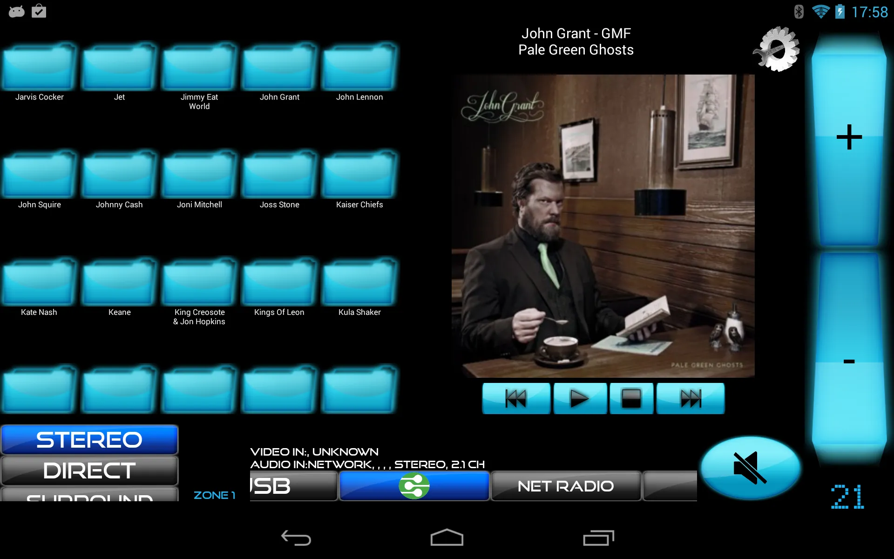Toggle STEREO mode on
The image size is (894, 559).
click(x=89, y=441)
